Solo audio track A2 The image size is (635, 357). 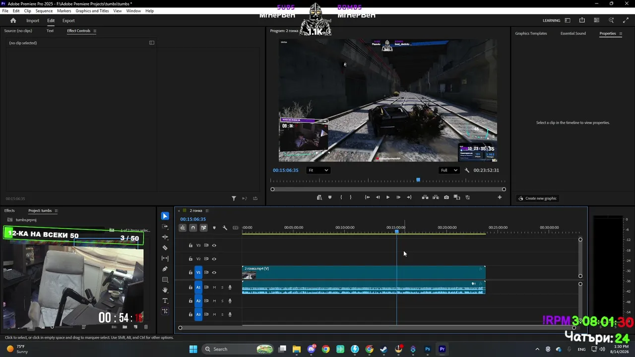[x=222, y=301]
